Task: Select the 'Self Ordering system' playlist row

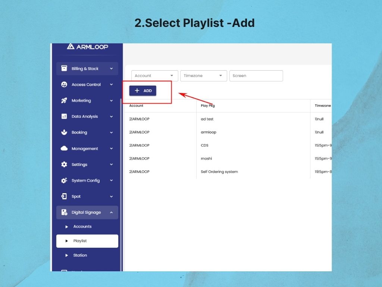Action: click(x=219, y=172)
